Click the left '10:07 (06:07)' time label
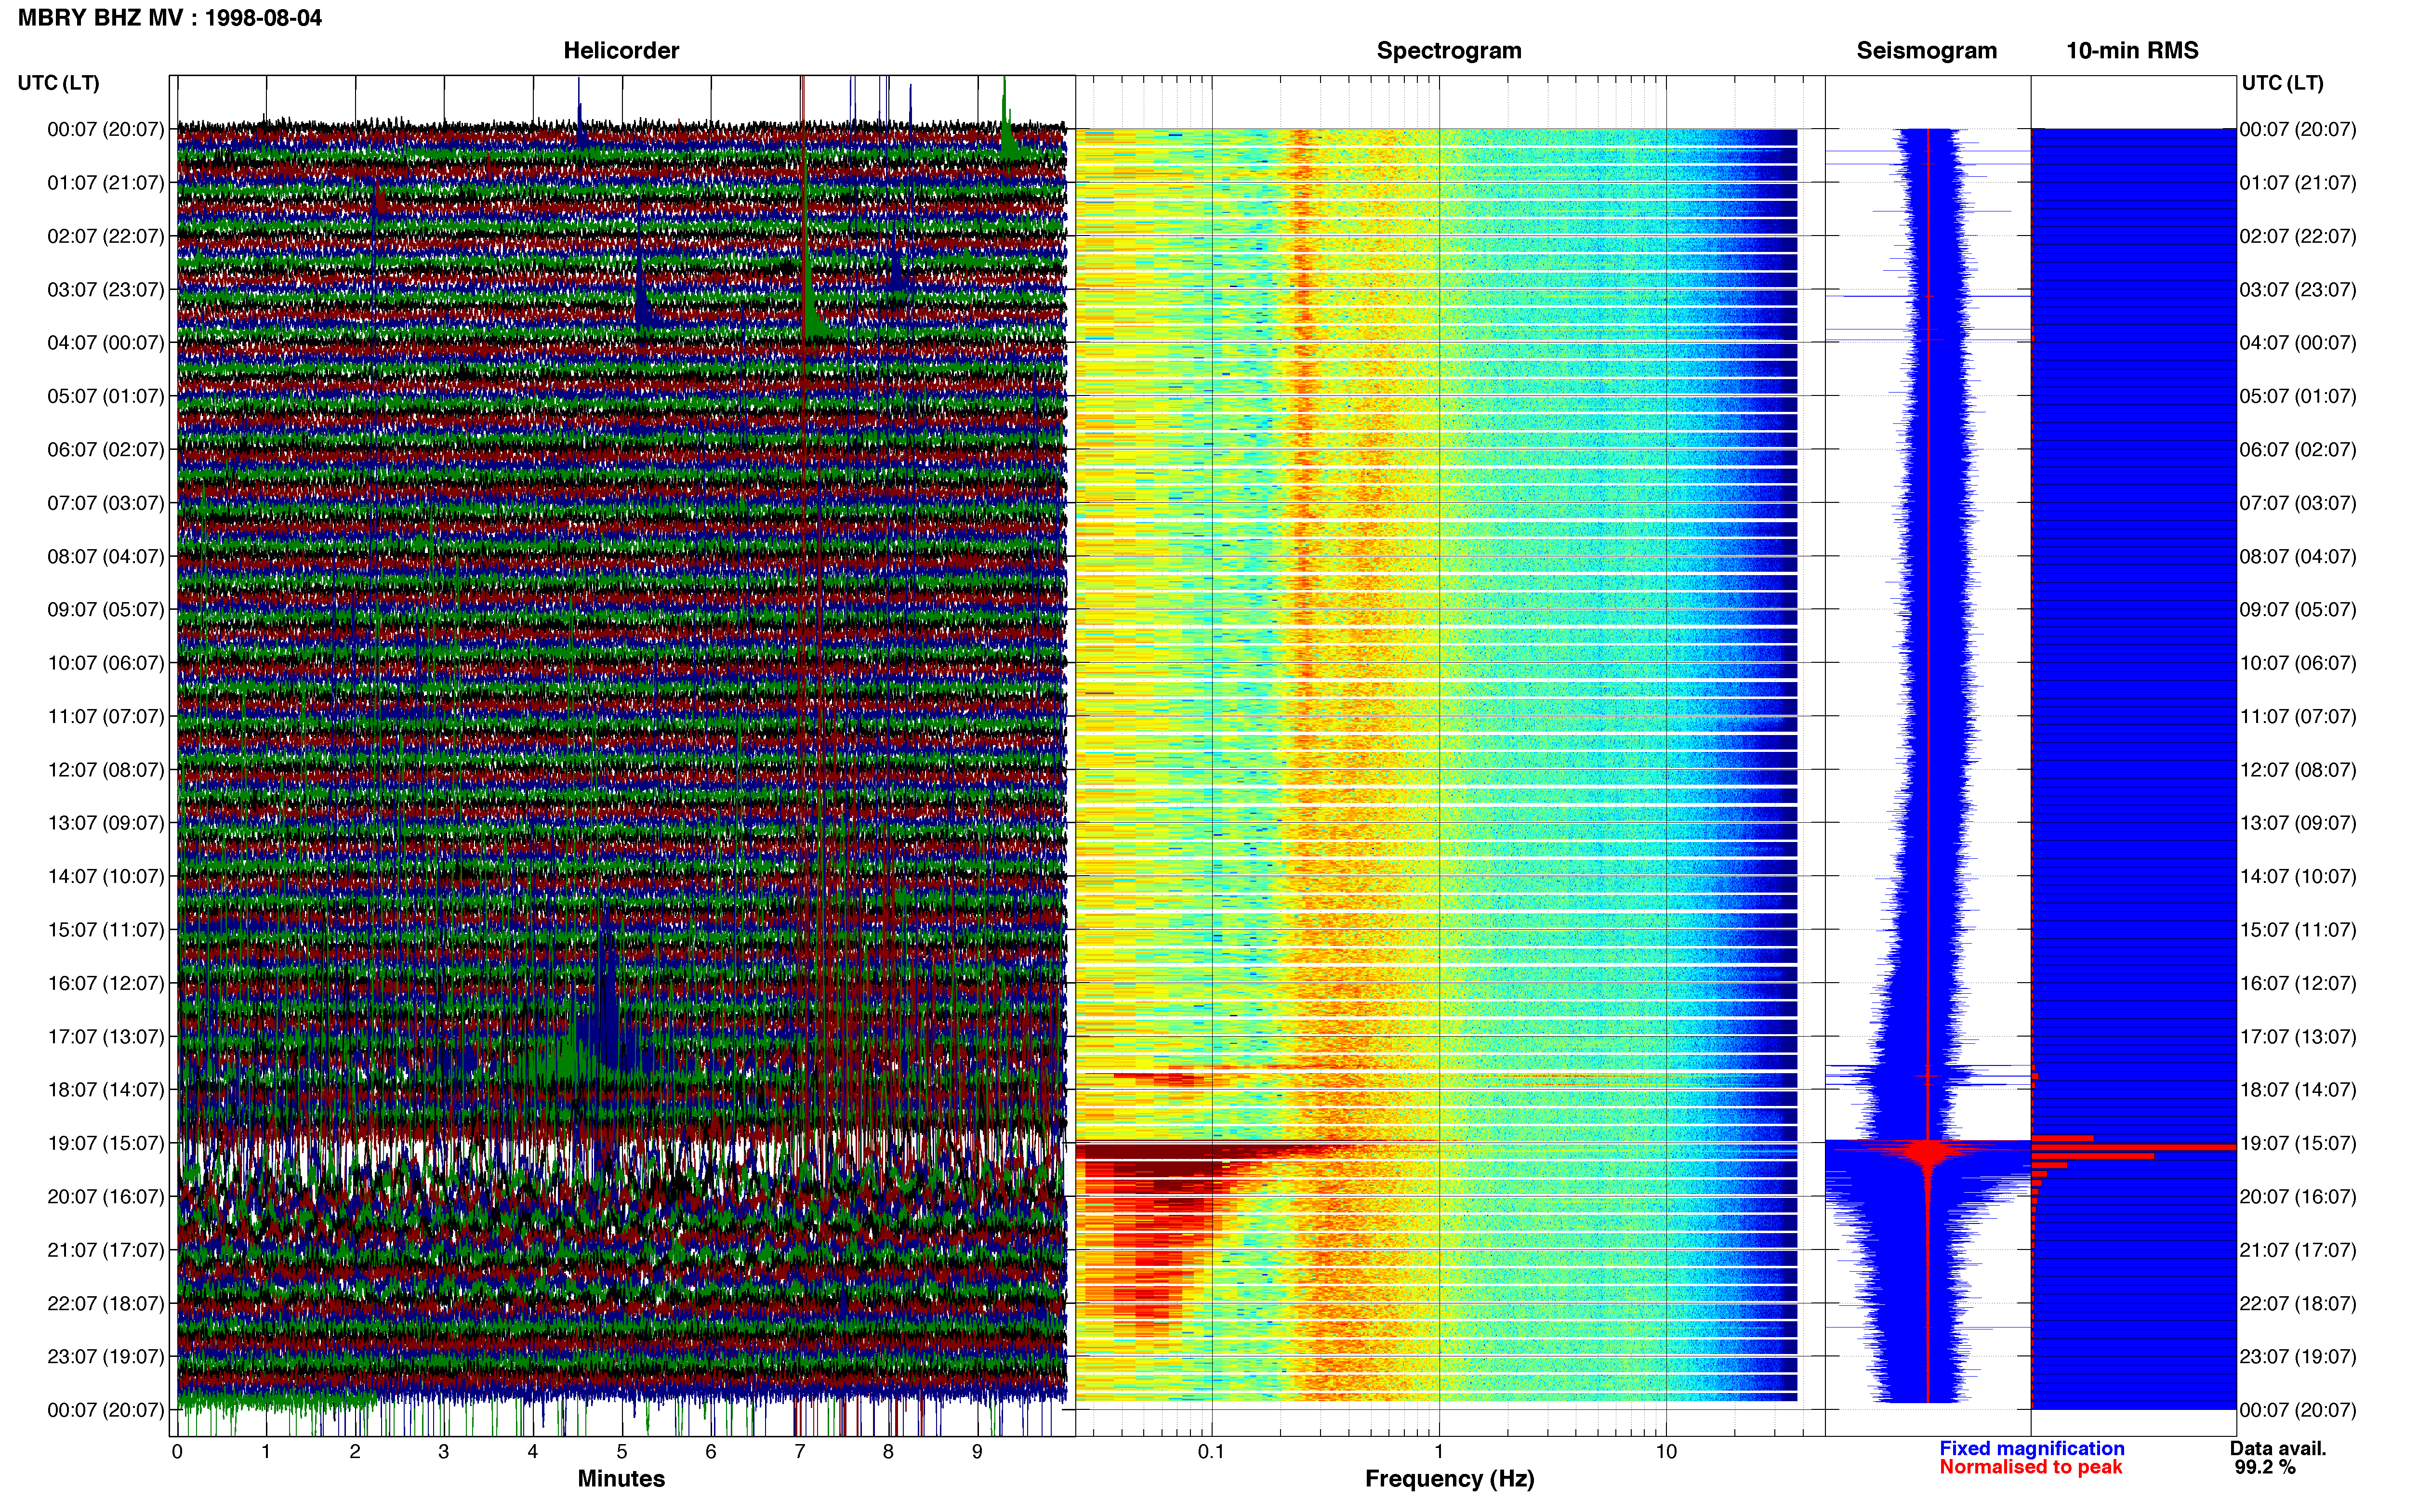Image resolution: width=2418 pixels, height=1512 pixels. coord(105,662)
